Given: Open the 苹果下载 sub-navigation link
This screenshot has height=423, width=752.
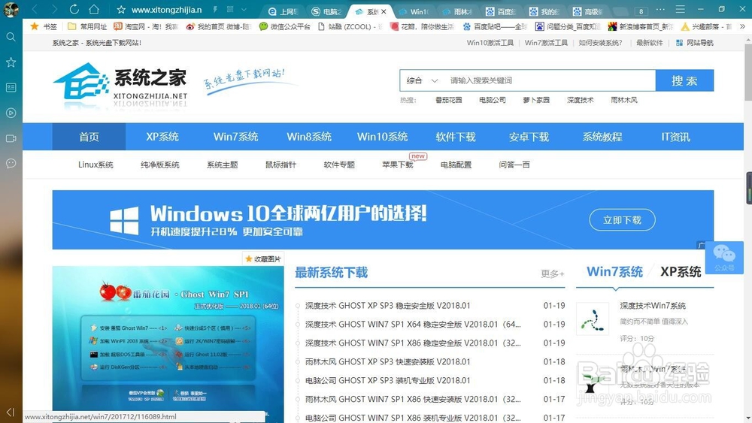Looking at the screenshot, I should [x=398, y=165].
